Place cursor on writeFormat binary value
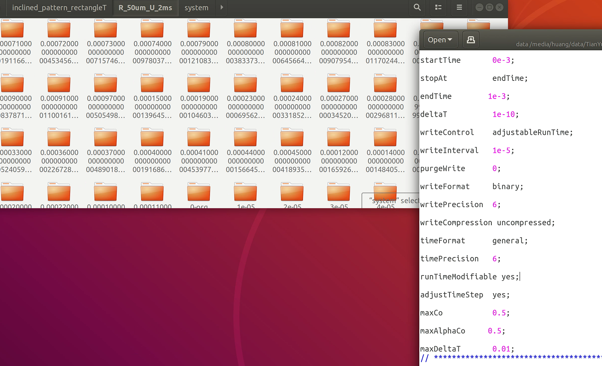This screenshot has width=602, height=366. pos(506,187)
